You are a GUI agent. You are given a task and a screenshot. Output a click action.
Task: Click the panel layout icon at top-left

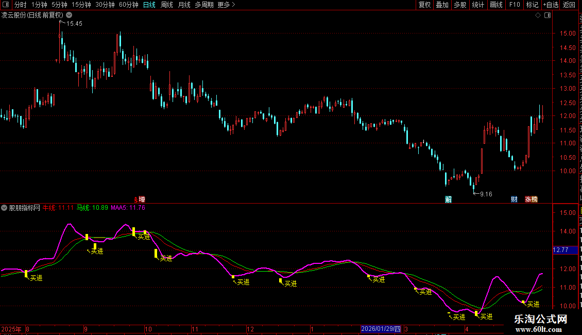coord(6,5)
